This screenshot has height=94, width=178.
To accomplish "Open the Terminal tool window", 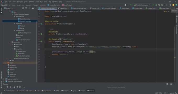I will (82, 91).
